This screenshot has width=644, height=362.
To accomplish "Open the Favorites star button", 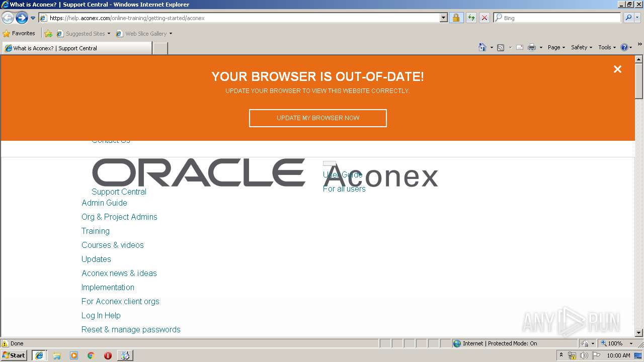I will coord(19,34).
